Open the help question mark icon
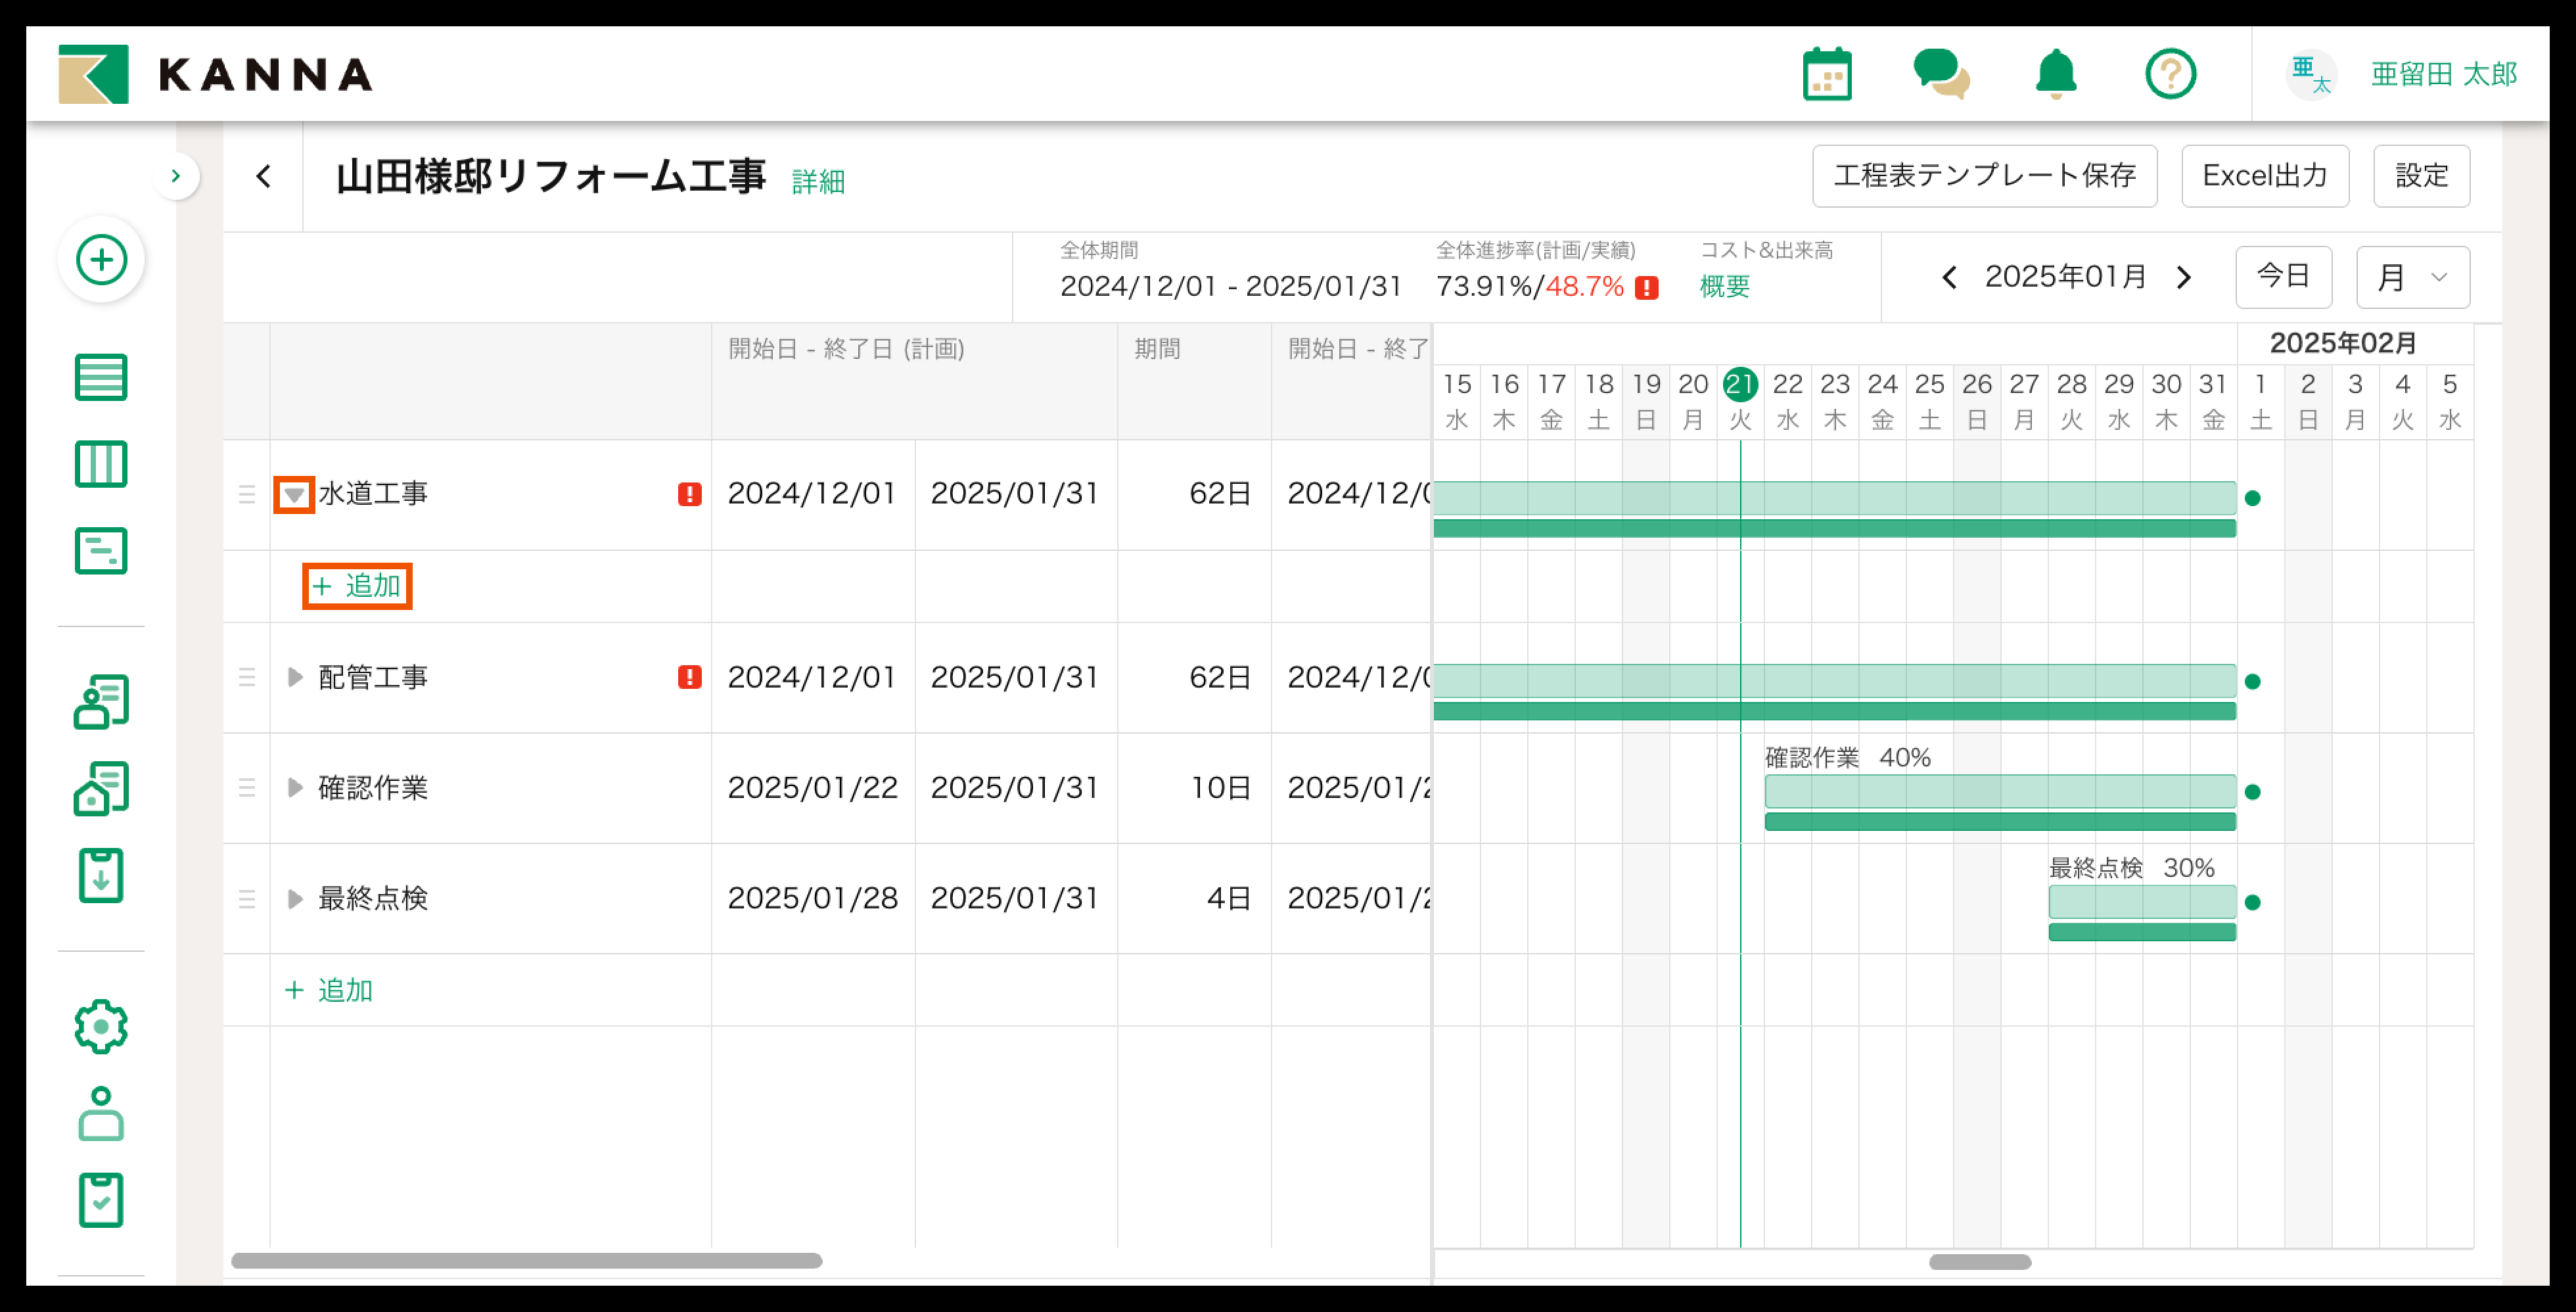 coord(2170,75)
